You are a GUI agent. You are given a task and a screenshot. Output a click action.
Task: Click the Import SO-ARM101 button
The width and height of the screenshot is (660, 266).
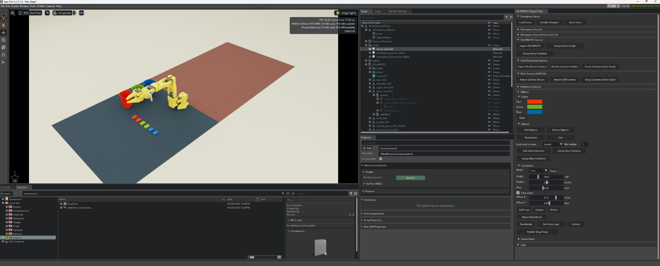click(530, 46)
